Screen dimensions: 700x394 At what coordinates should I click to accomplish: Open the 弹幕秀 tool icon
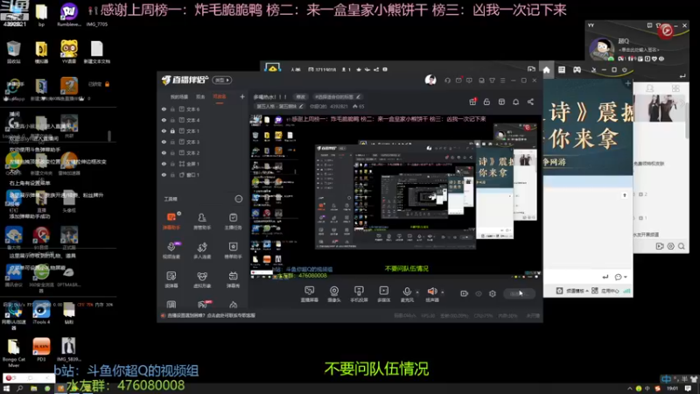(233, 279)
